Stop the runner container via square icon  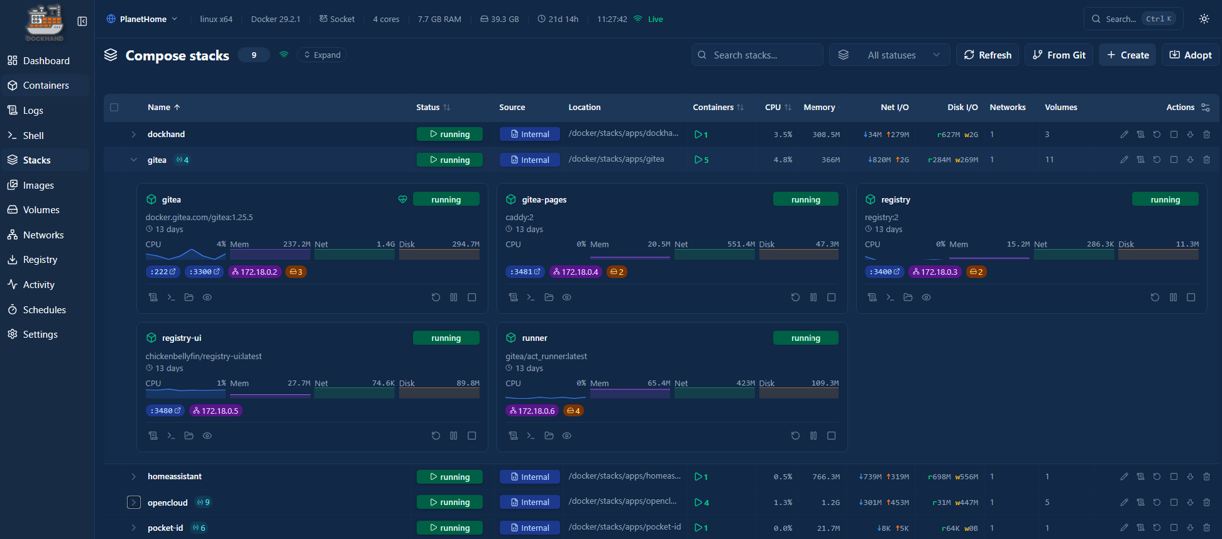point(831,436)
